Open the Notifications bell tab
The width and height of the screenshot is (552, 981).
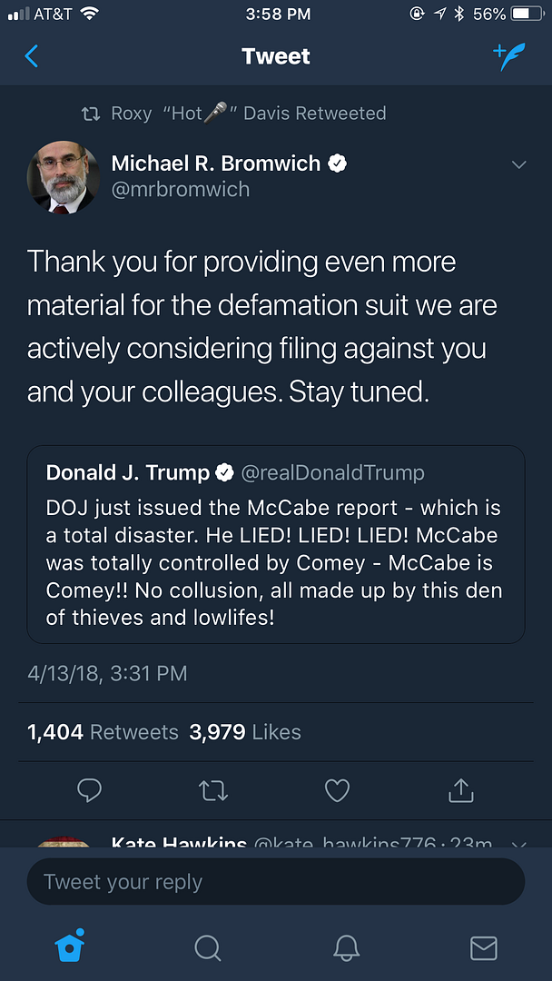click(346, 947)
